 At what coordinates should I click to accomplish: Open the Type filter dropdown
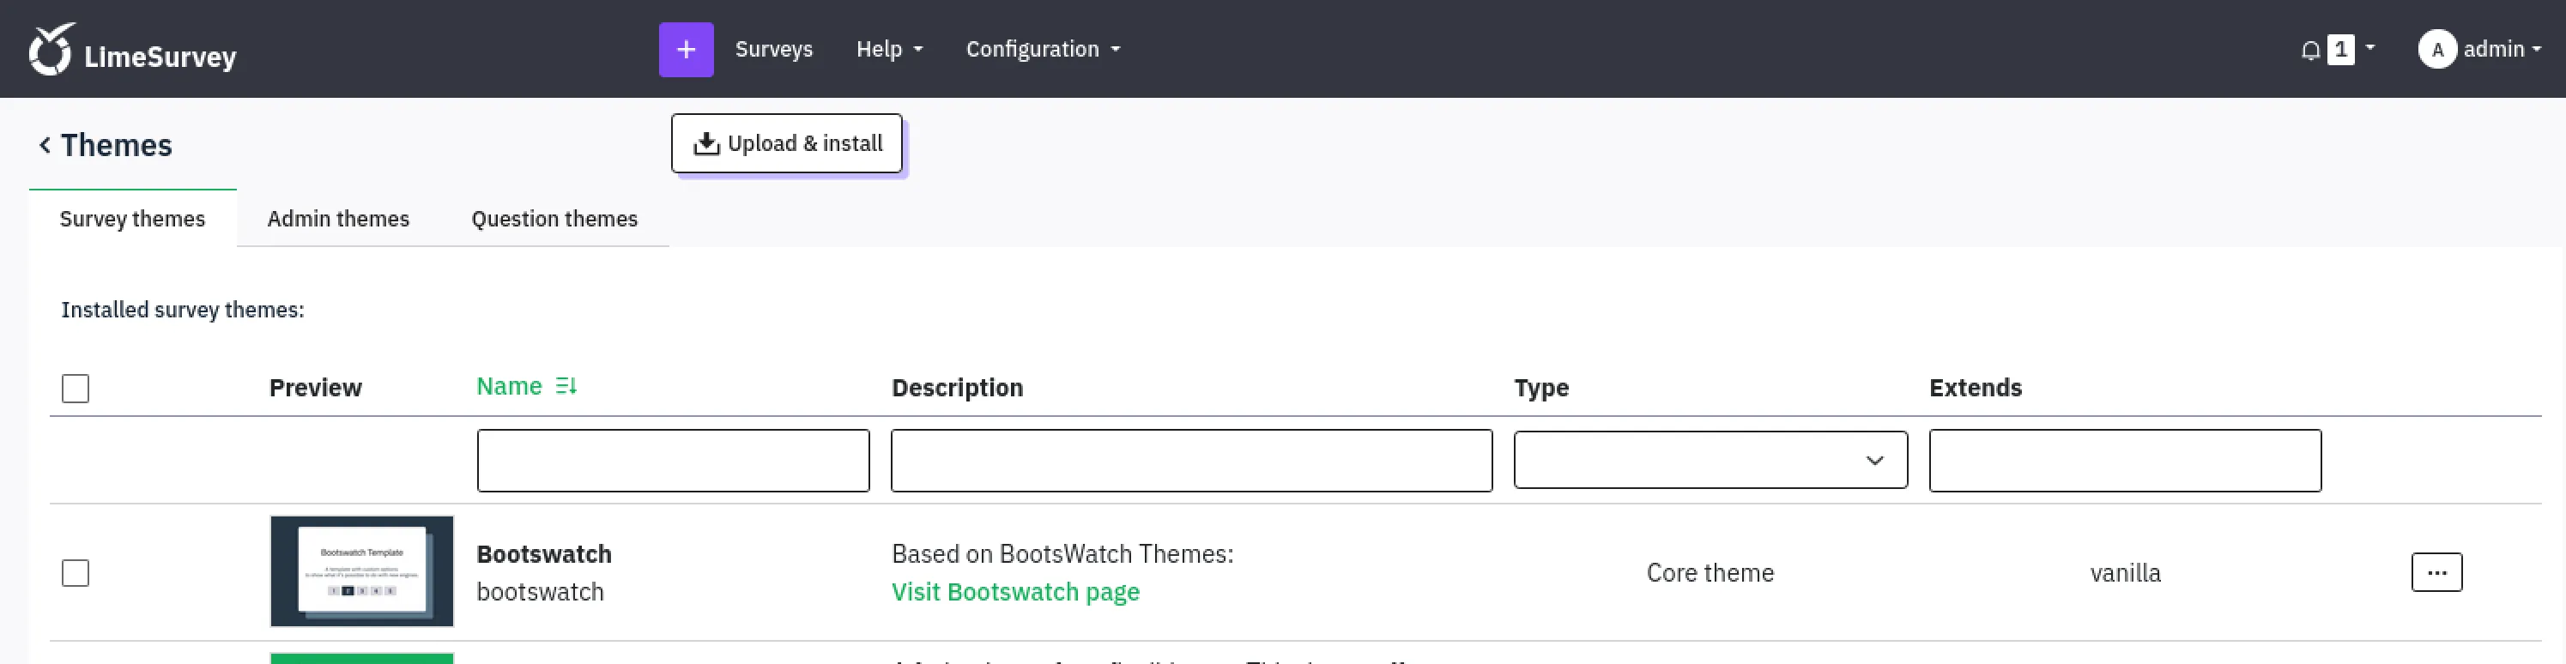[1710, 460]
